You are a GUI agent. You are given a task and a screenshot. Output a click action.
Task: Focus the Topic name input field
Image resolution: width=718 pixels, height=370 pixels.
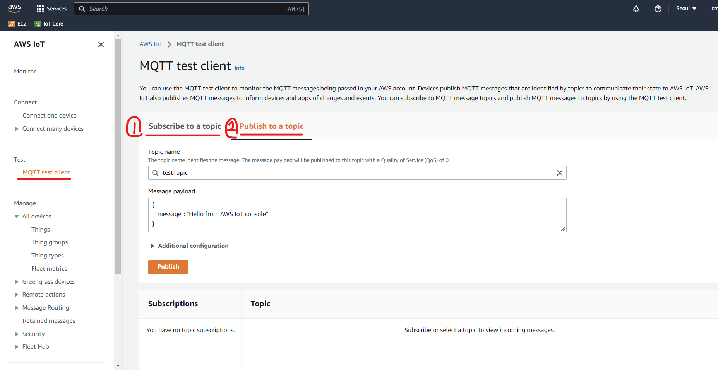(x=357, y=173)
